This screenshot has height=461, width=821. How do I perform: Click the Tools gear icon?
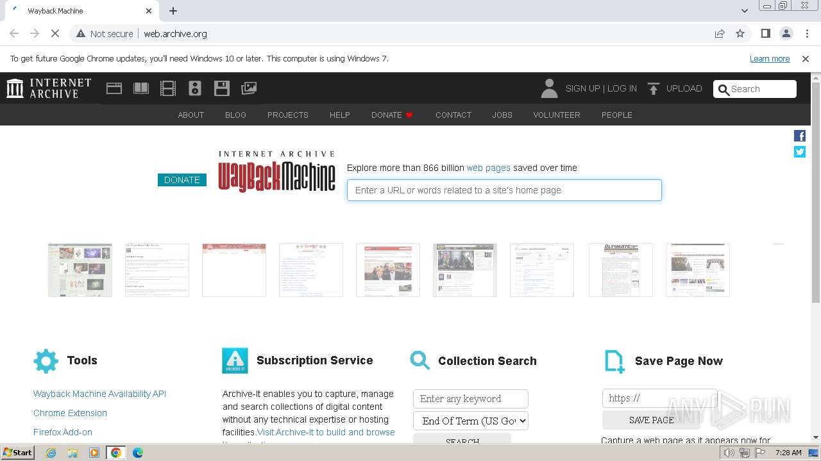point(46,361)
